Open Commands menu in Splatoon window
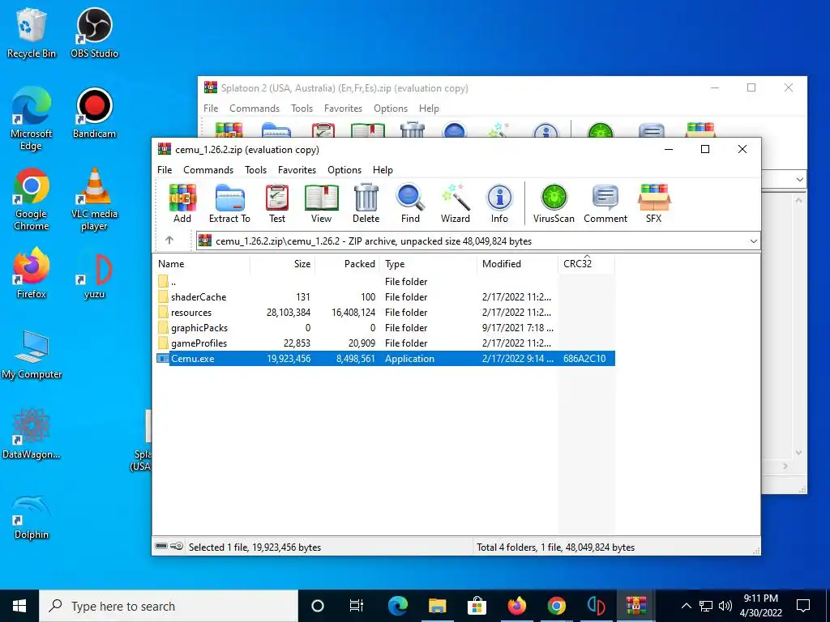Viewport: 830px width, 622px height. pos(254,108)
